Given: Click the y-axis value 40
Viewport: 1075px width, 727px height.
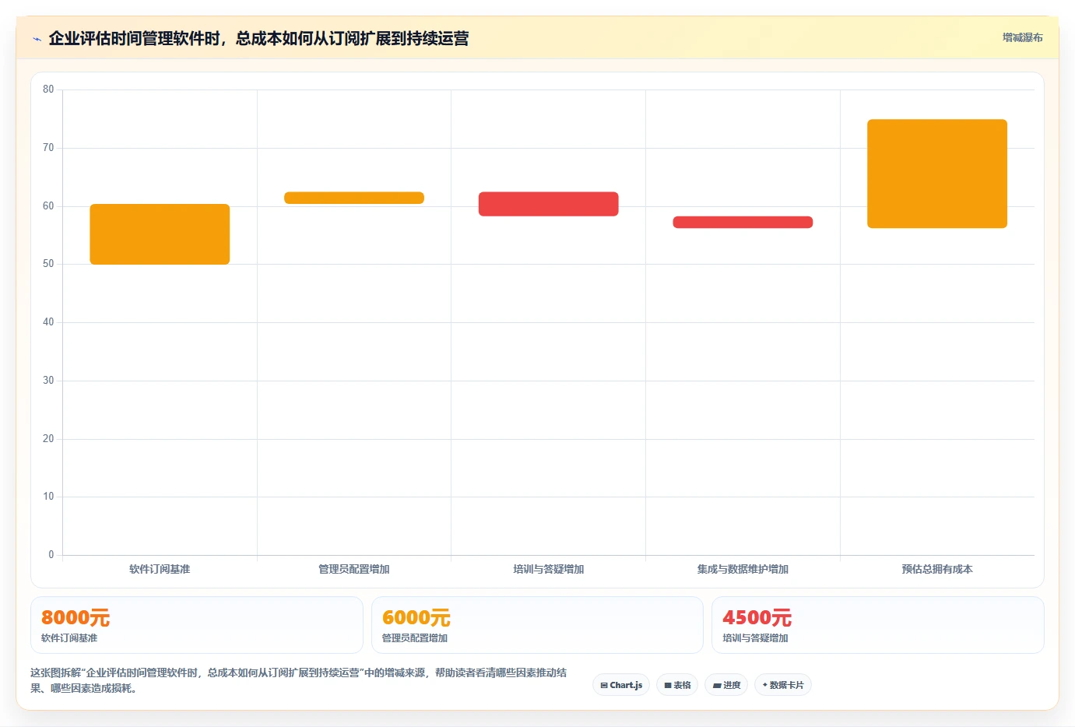Looking at the screenshot, I should [48, 322].
